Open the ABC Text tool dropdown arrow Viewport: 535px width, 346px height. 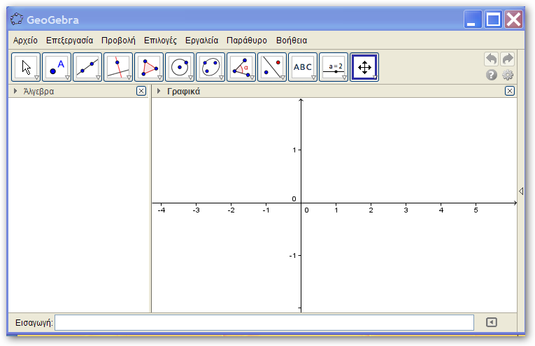point(313,78)
